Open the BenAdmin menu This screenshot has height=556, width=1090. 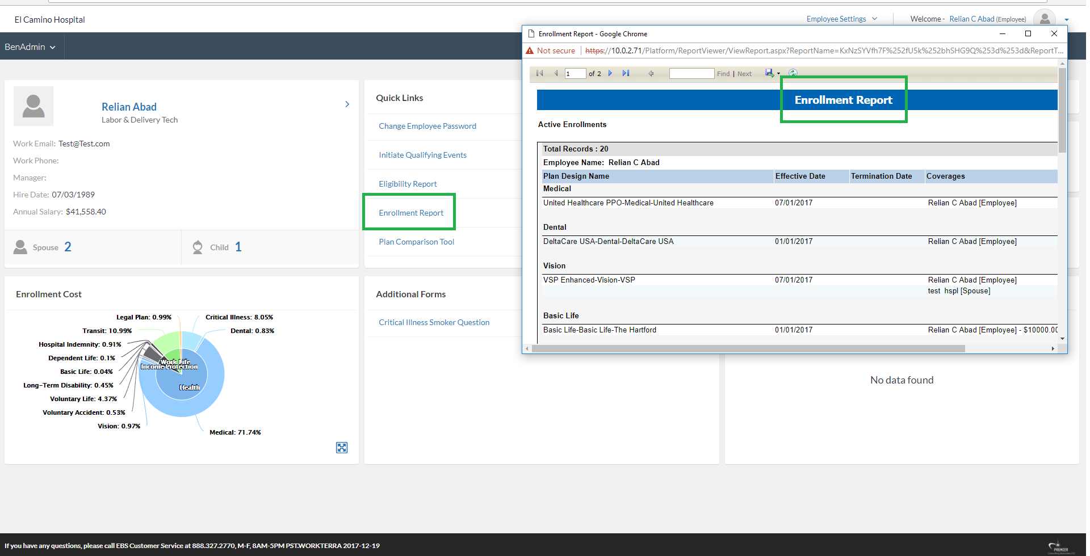pos(30,47)
